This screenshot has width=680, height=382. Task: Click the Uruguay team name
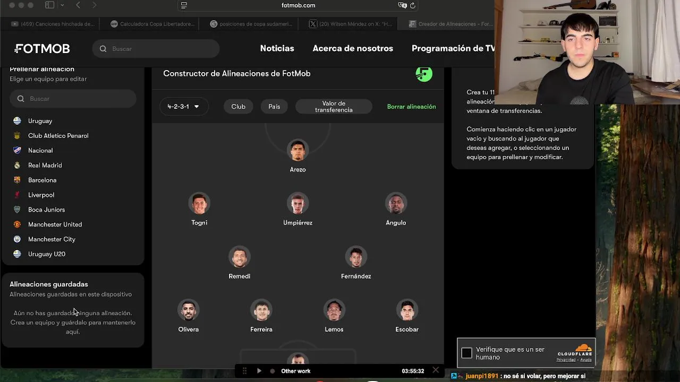point(40,121)
